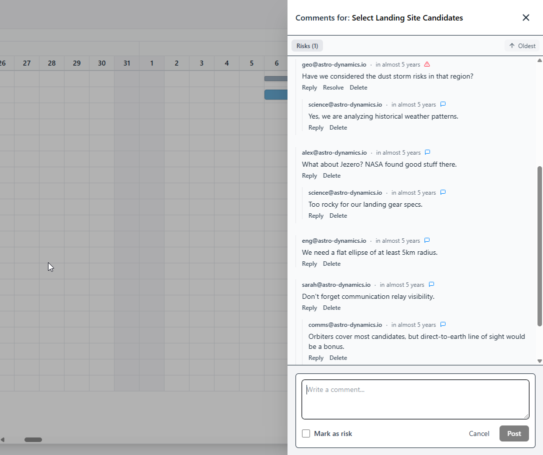Delete eng's flat ellipse comment
The height and width of the screenshot is (455, 543).
coord(331,263)
